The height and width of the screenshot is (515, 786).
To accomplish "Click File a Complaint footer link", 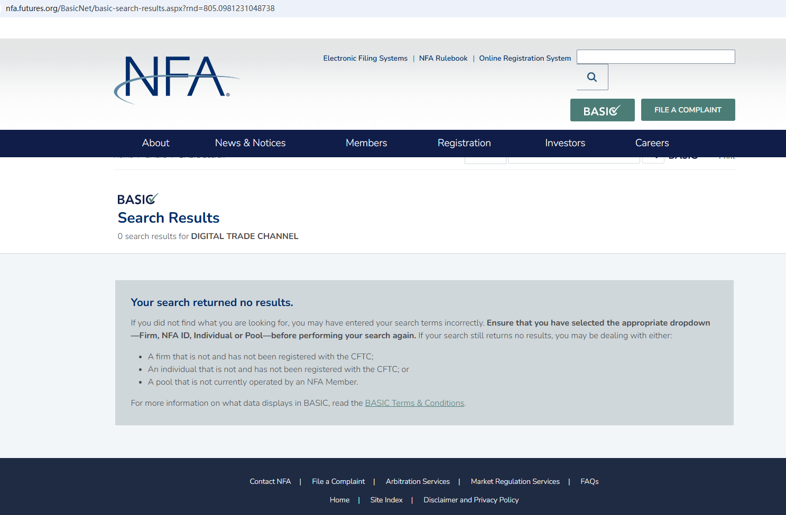I will click(x=338, y=482).
